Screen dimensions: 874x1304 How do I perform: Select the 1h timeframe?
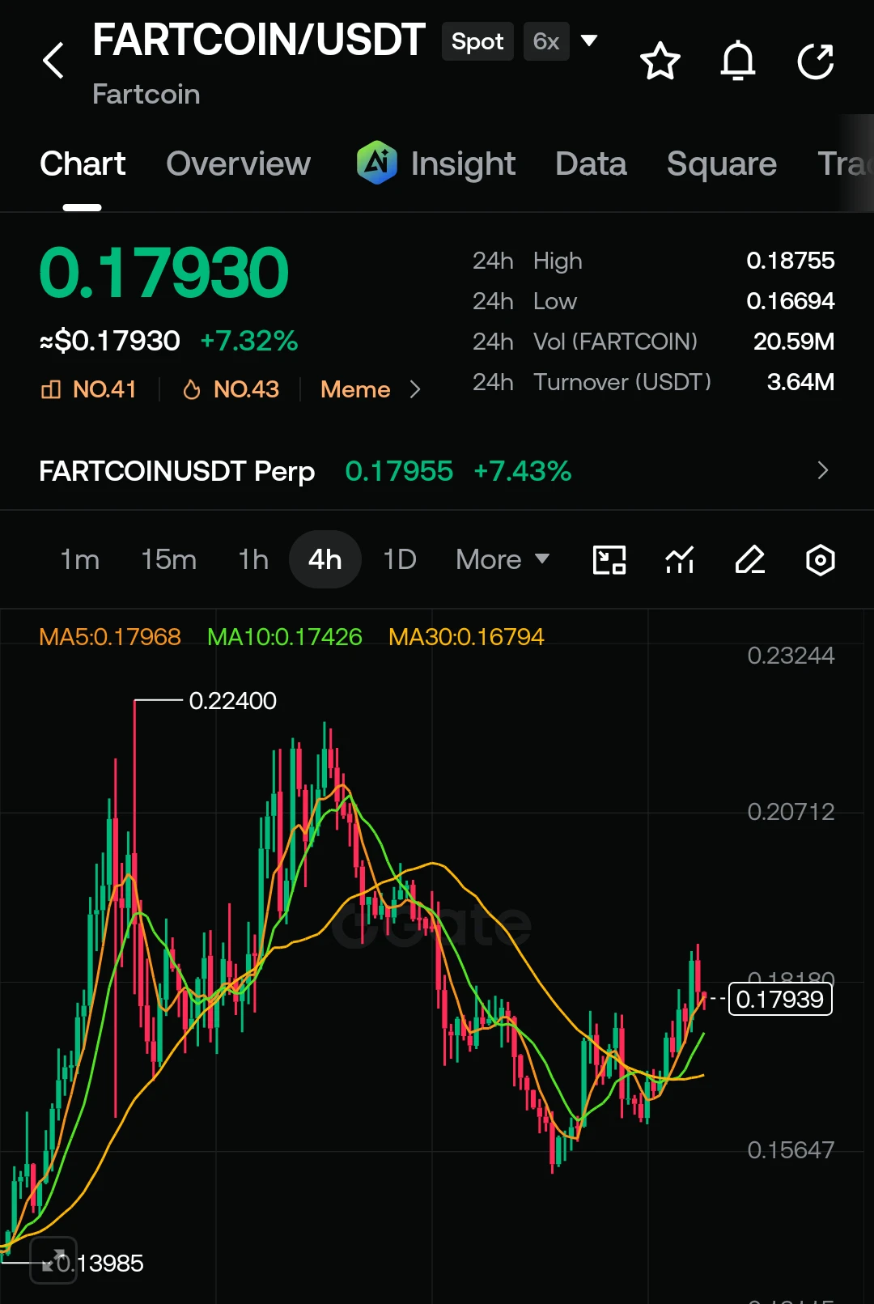tap(253, 559)
